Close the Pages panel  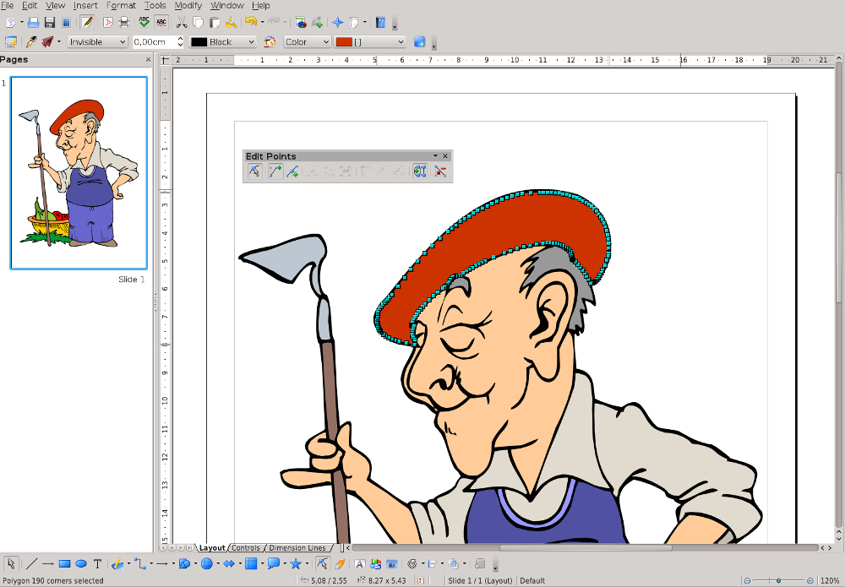pyautogui.click(x=148, y=60)
